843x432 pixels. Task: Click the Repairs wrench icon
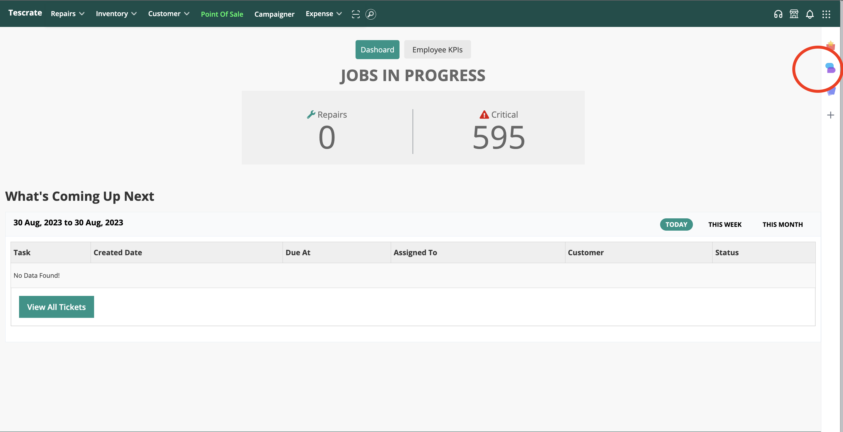coord(311,114)
